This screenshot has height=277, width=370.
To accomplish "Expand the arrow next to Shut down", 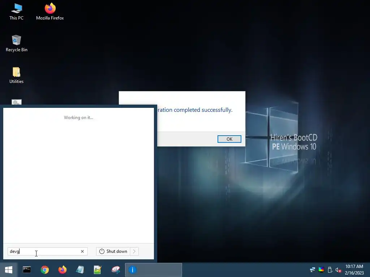I will (x=134, y=251).
